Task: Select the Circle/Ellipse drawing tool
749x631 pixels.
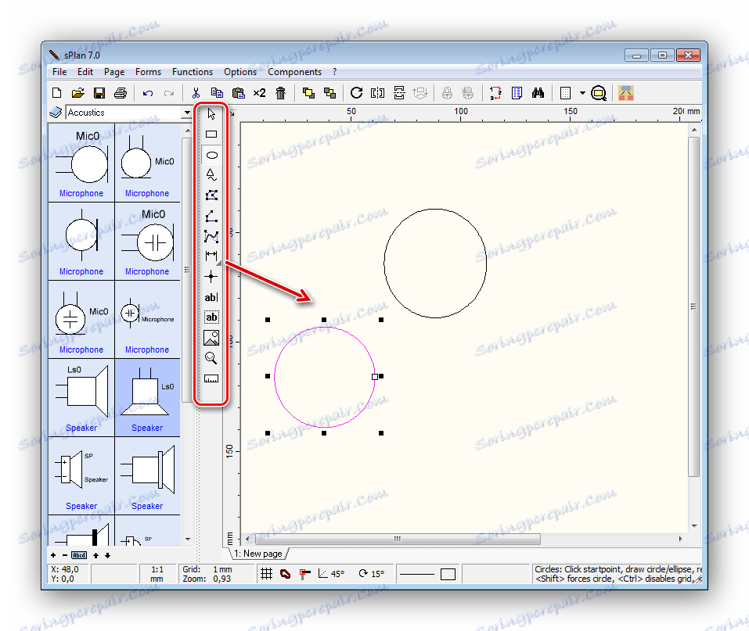Action: pos(211,155)
